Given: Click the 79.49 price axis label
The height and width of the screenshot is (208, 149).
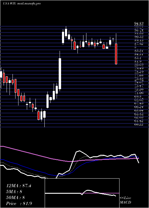Looking at the screenshot, I should (139, 68).
